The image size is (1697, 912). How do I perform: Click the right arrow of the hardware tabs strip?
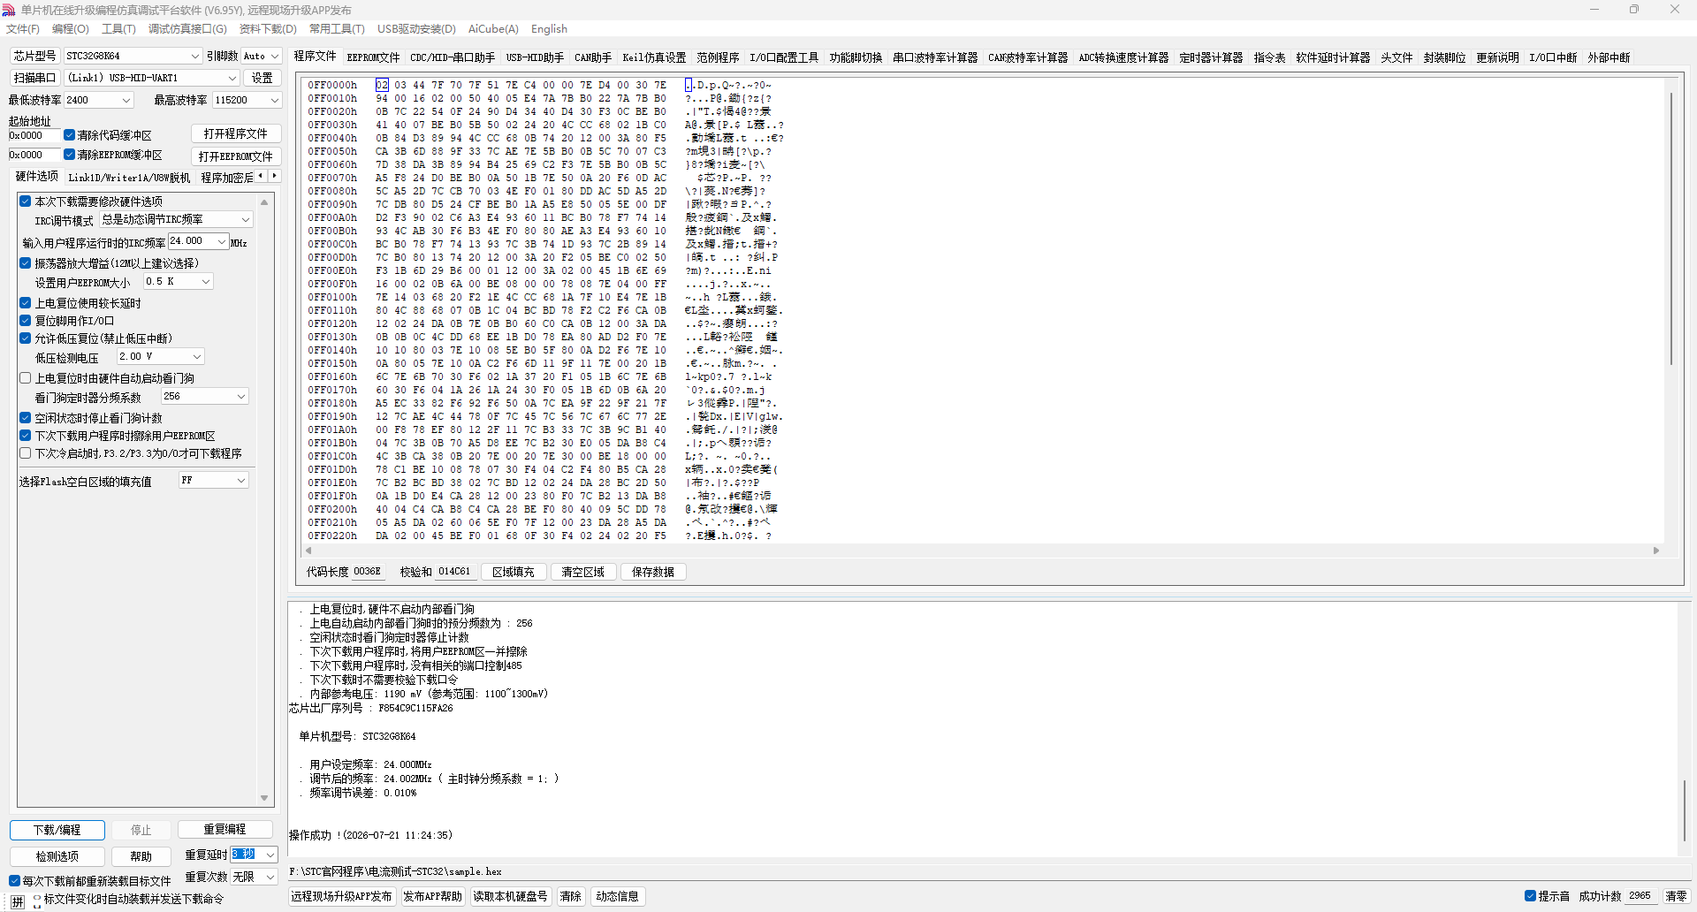(275, 176)
